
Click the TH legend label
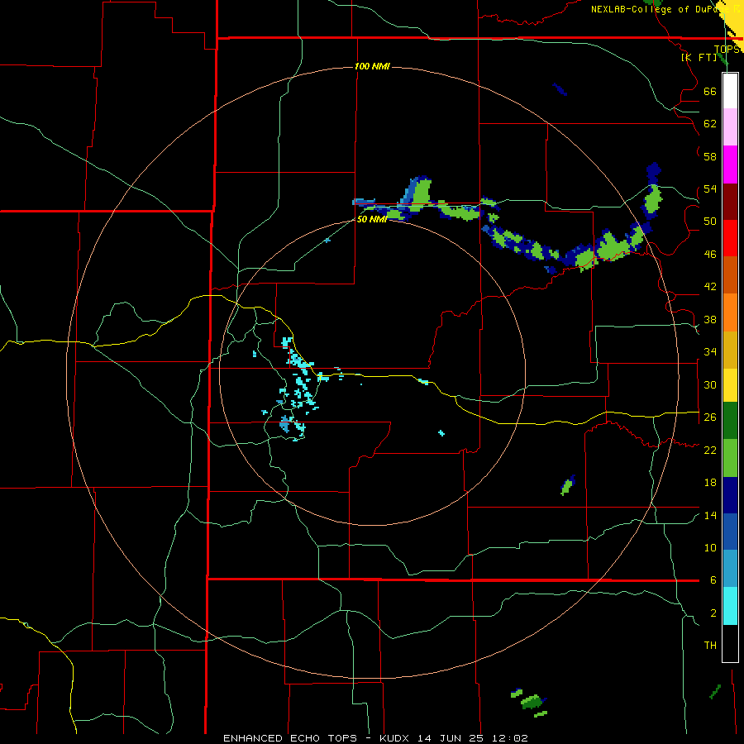click(710, 646)
